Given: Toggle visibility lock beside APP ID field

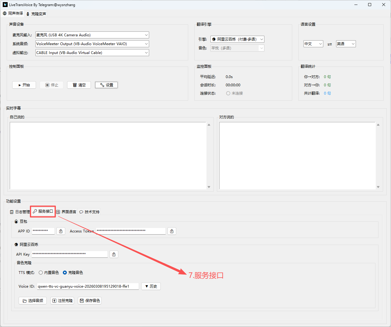Looking at the screenshot, I should tap(61, 231).
